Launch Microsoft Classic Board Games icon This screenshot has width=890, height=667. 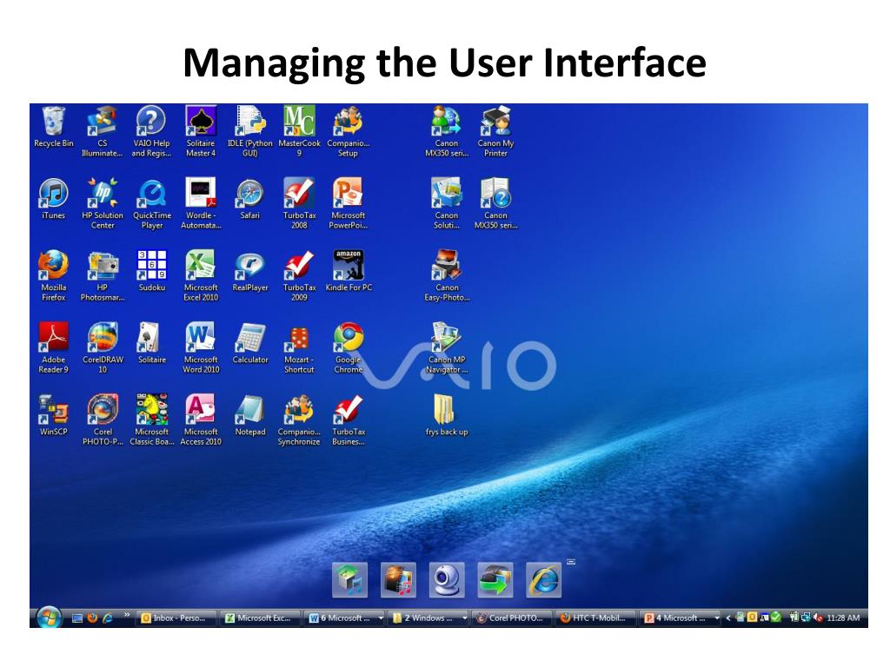click(x=151, y=419)
